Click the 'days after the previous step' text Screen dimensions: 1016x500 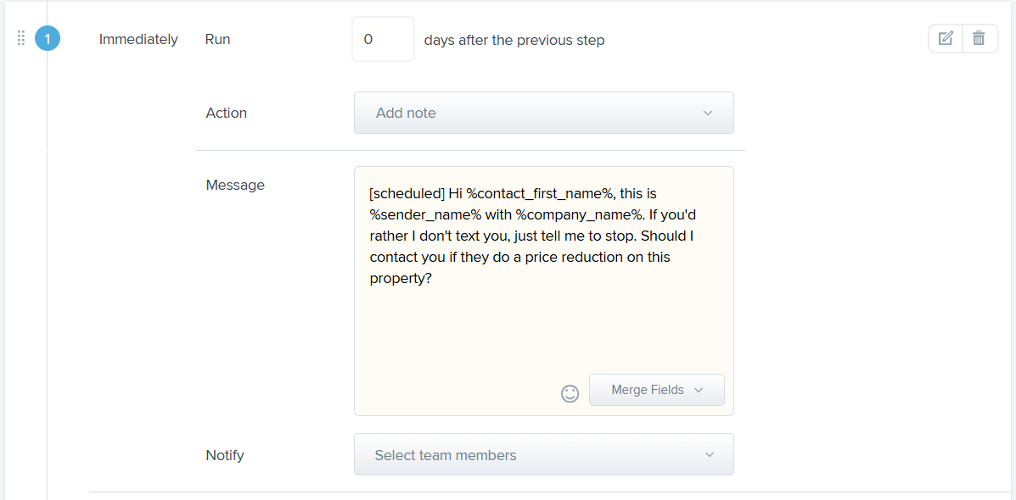click(x=514, y=40)
